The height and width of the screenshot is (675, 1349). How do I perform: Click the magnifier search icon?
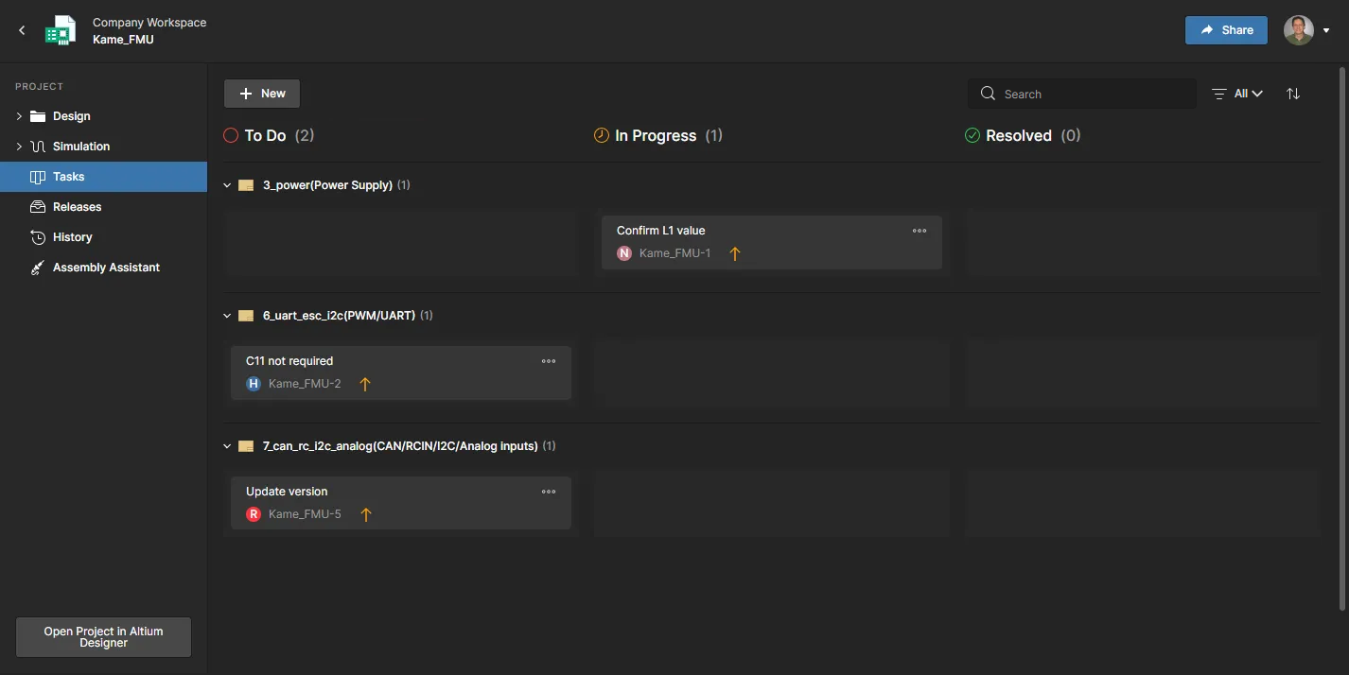[988, 94]
